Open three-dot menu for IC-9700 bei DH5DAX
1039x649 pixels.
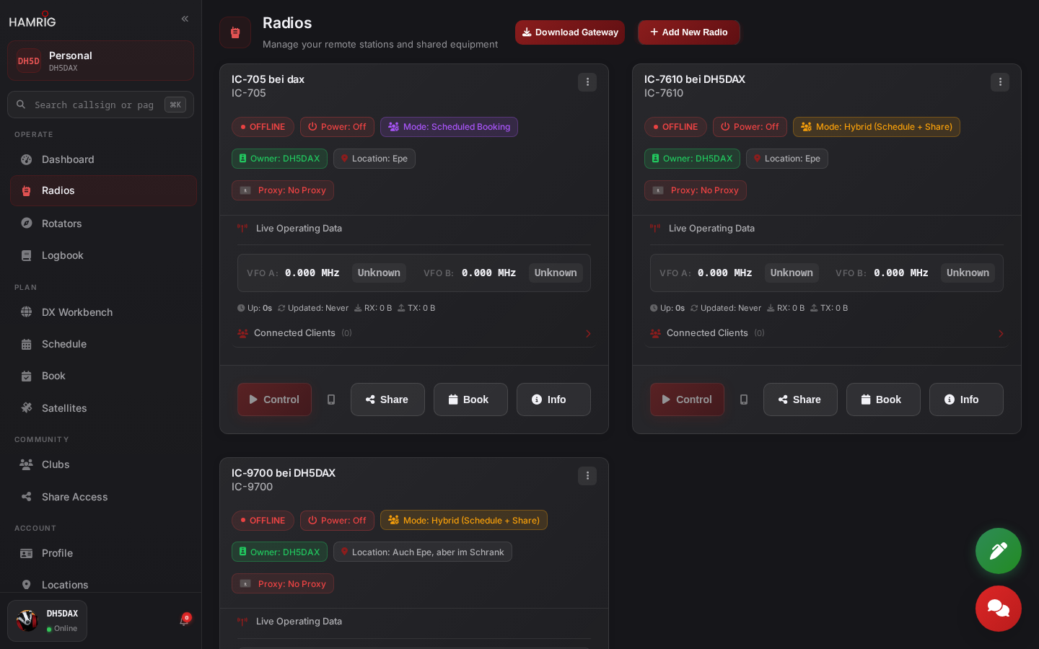tap(587, 476)
